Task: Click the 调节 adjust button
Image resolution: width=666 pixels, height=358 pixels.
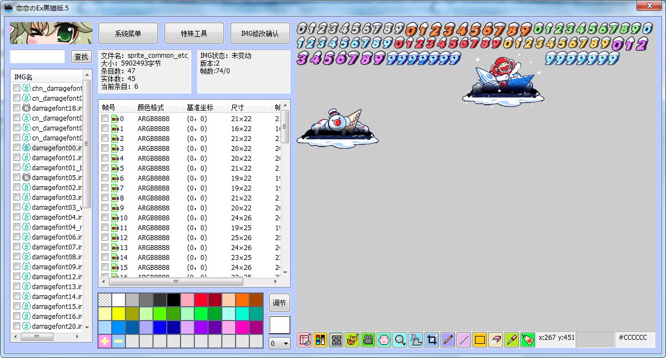Action: click(280, 303)
